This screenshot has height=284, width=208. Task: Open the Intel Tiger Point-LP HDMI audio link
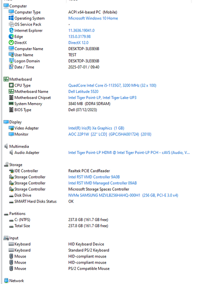coord(129,152)
